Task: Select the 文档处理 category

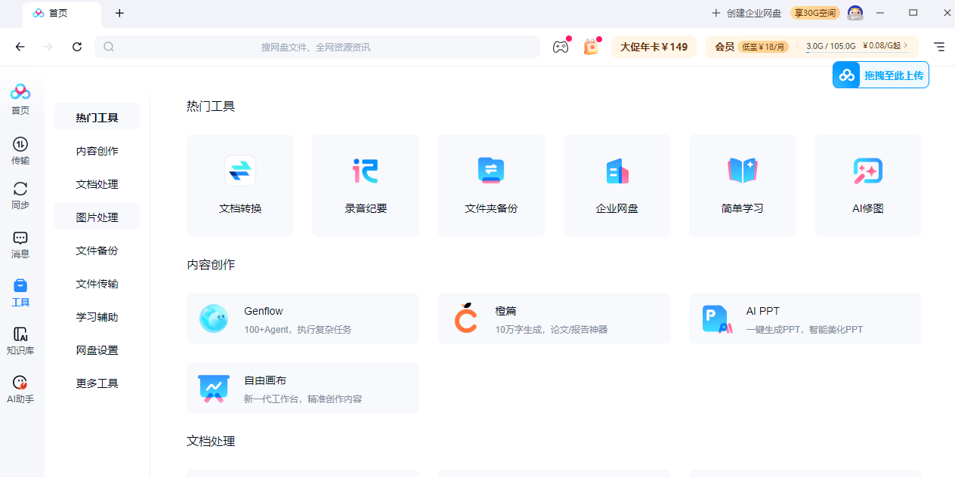Action: point(97,184)
